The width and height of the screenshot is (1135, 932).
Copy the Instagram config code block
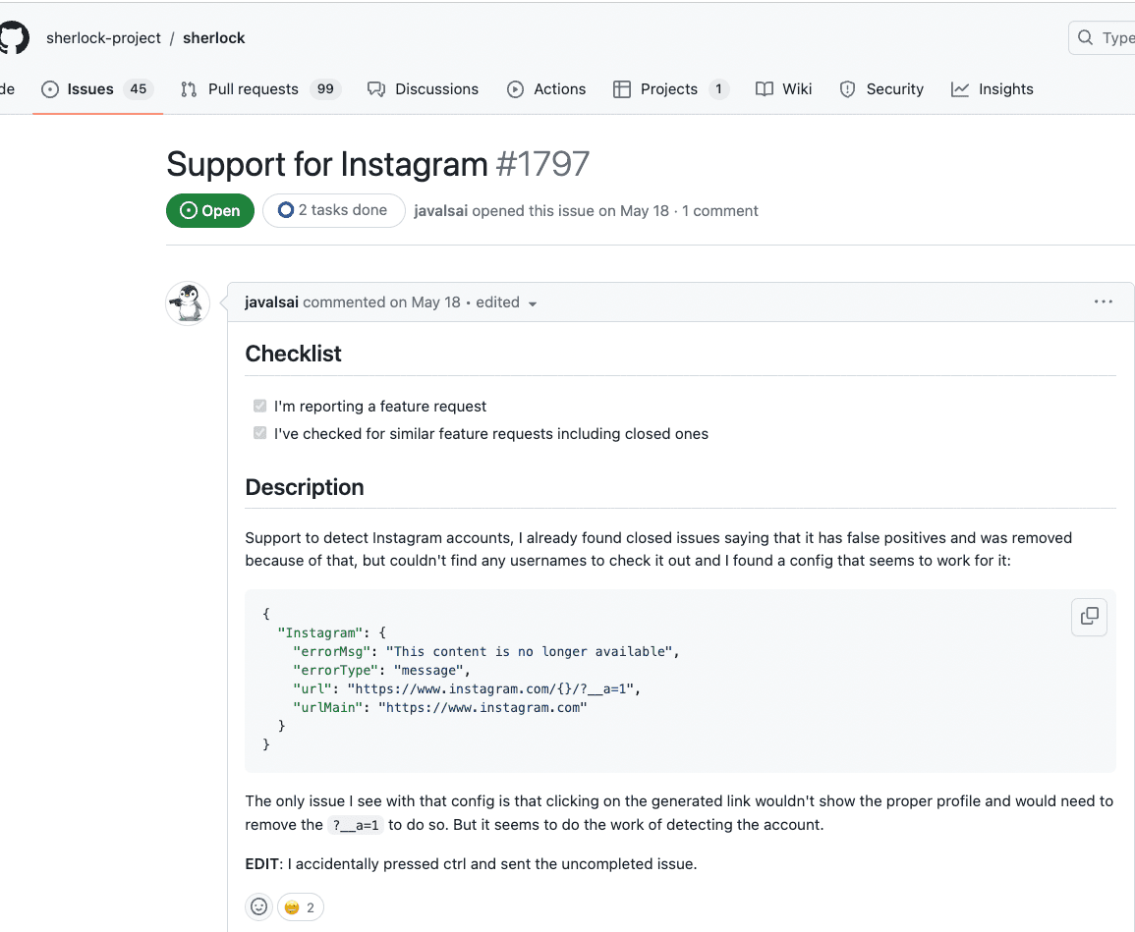[1089, 617]
